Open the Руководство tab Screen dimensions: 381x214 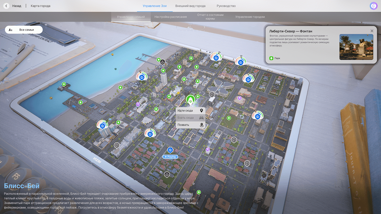[226, 6]
